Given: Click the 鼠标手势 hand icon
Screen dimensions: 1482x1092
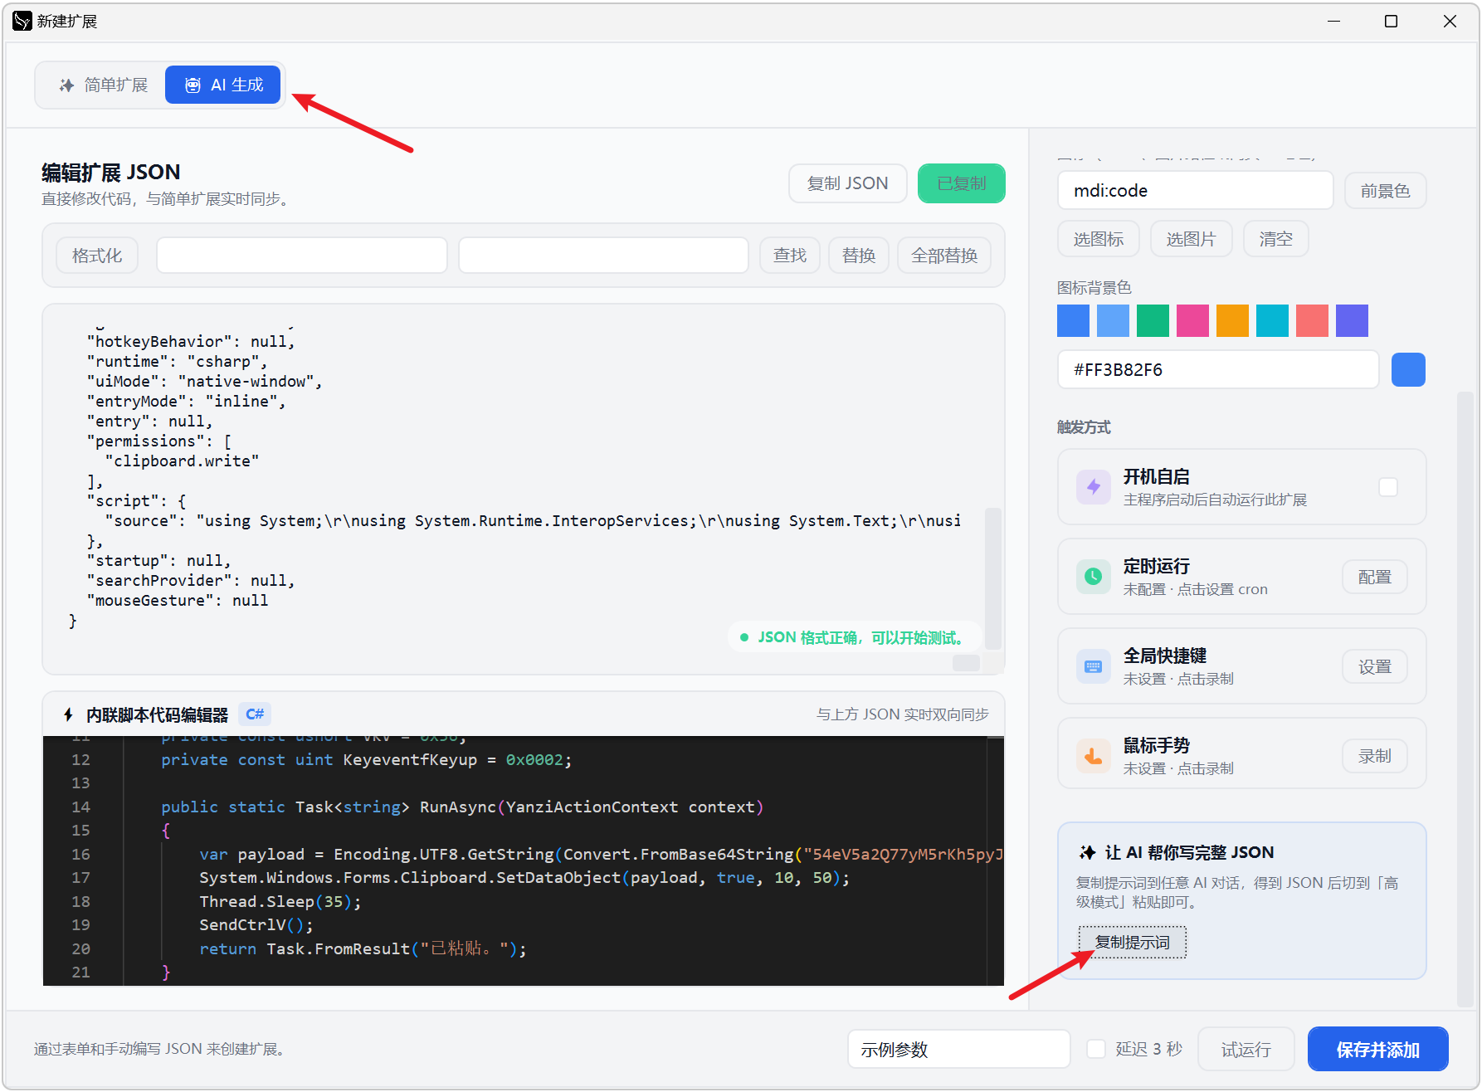Looking at the screenshot, I should tap(1093, 756).
